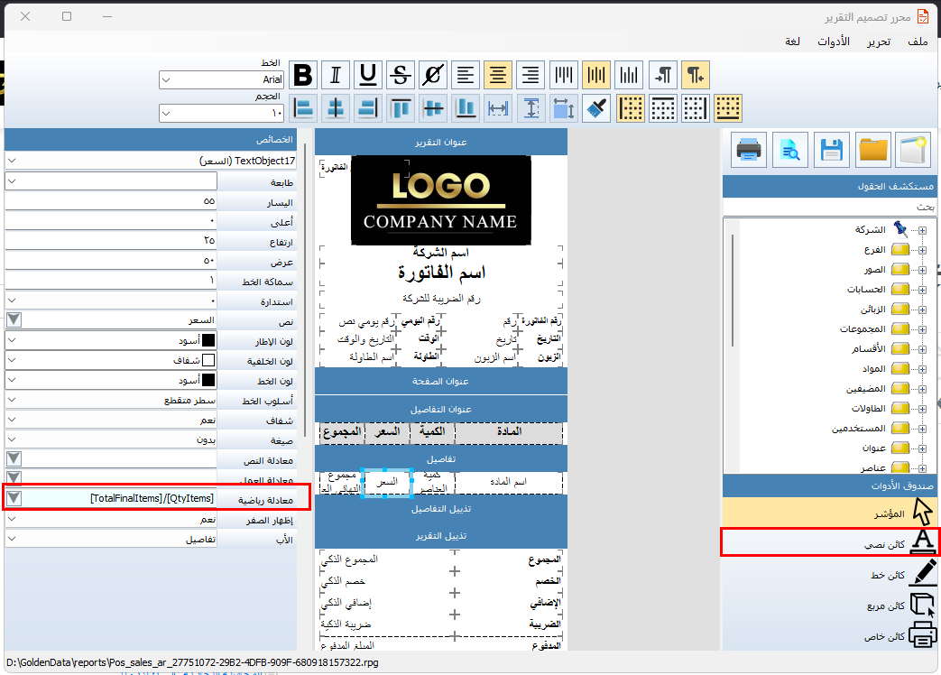Open the ملف menu
The width and height of the screenshot is (941, 675).
(x=918, y=42)
